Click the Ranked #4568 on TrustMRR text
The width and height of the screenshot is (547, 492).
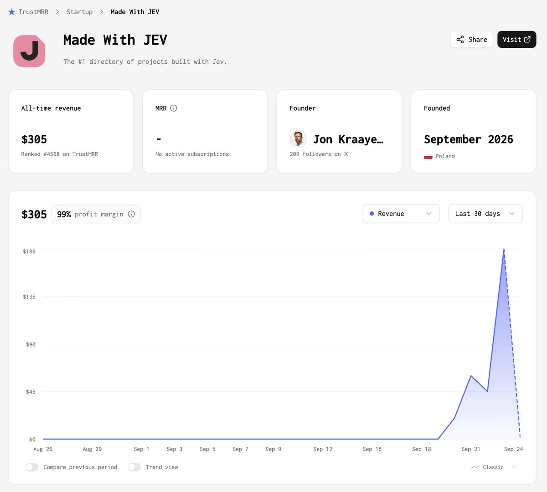coord(60,154)
